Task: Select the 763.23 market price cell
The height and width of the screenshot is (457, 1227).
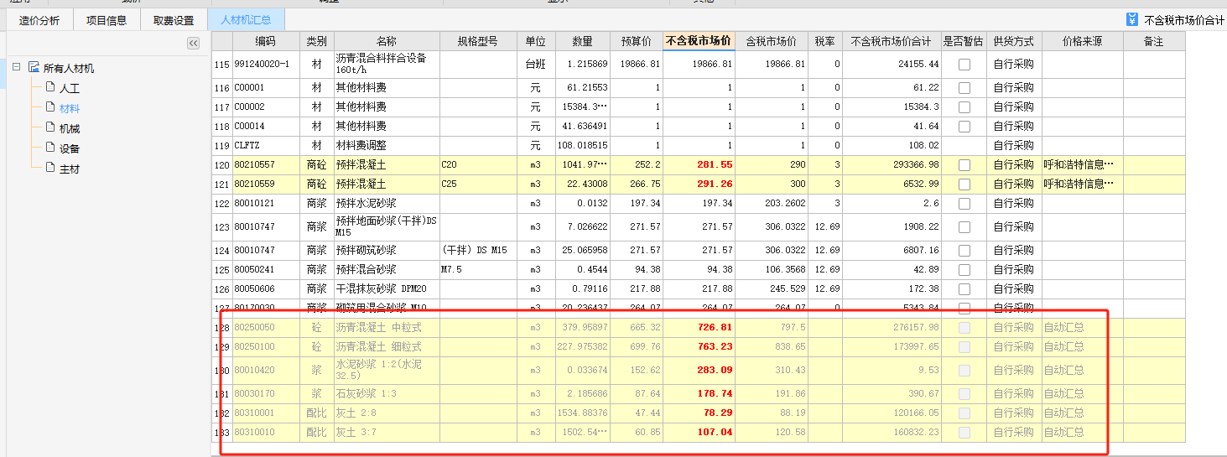Action: coord(699,346)
